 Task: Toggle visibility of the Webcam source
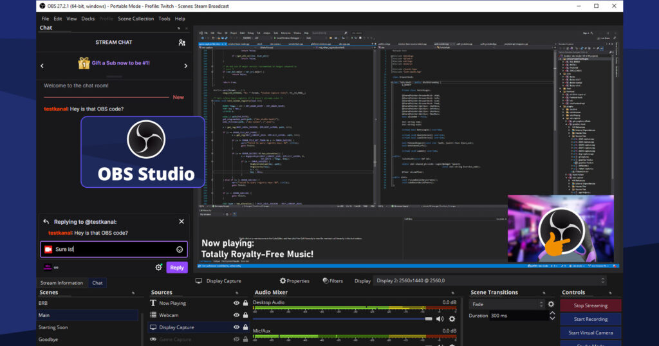point(236,315)
